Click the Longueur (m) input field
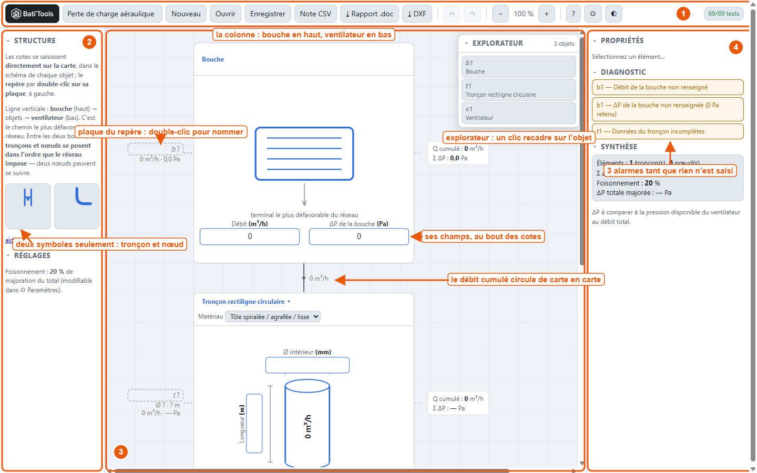The height and width of the screenshot is (473, 757). 254,424
